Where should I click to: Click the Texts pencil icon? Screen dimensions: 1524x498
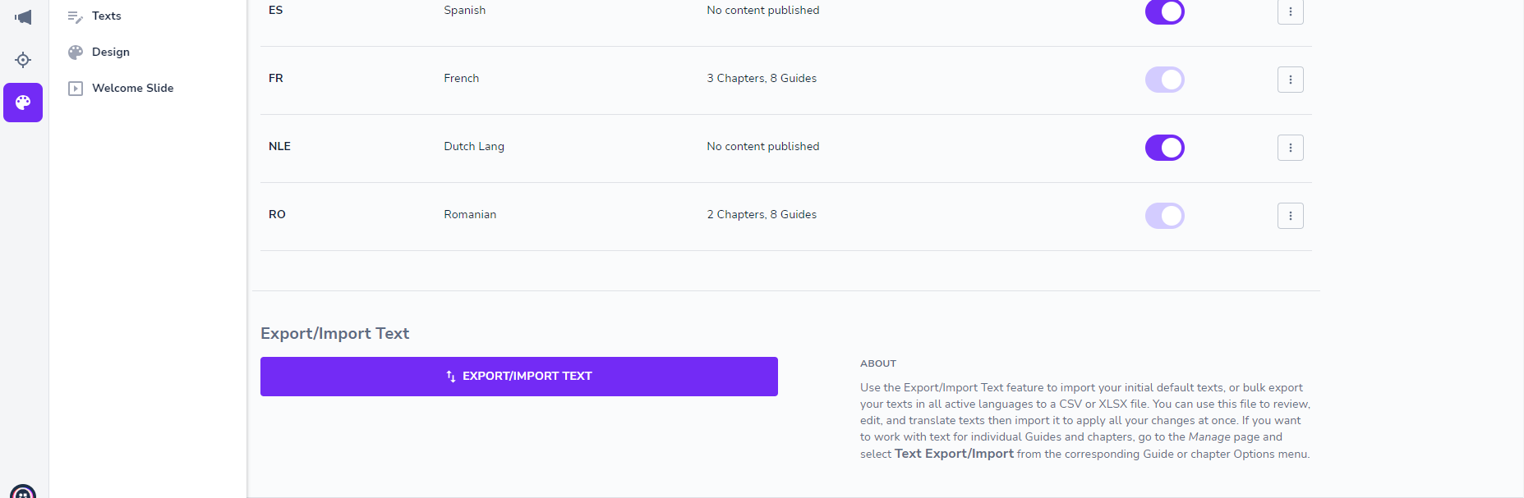pos(76,16)
